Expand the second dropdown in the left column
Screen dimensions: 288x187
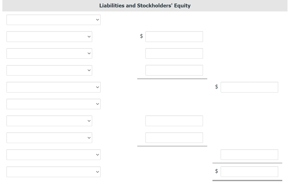tap(49, 37)
